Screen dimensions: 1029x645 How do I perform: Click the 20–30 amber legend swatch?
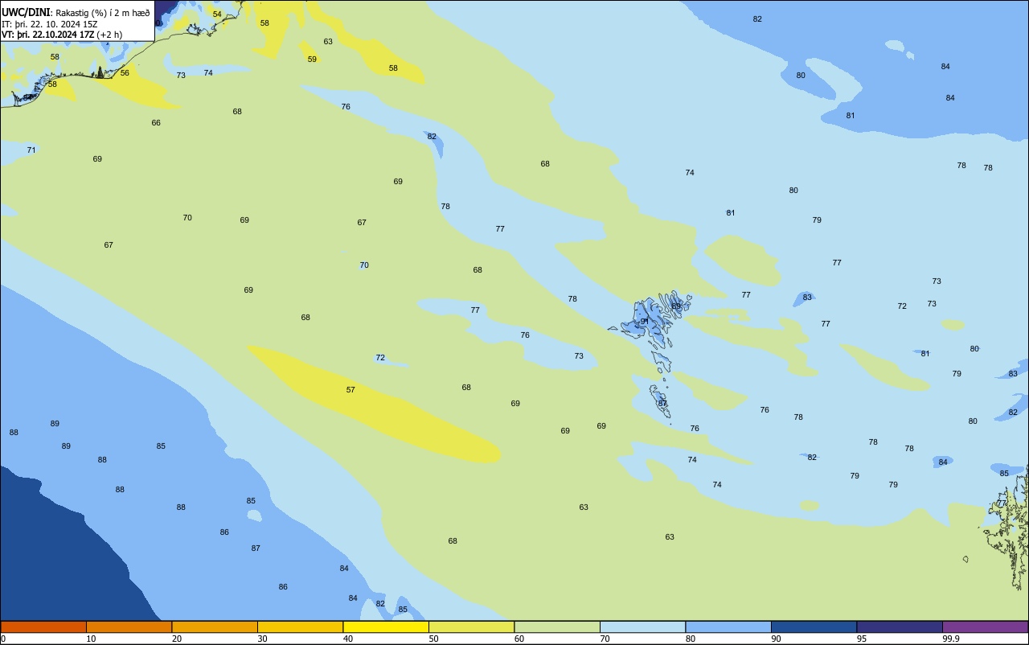tap(215, 627)
